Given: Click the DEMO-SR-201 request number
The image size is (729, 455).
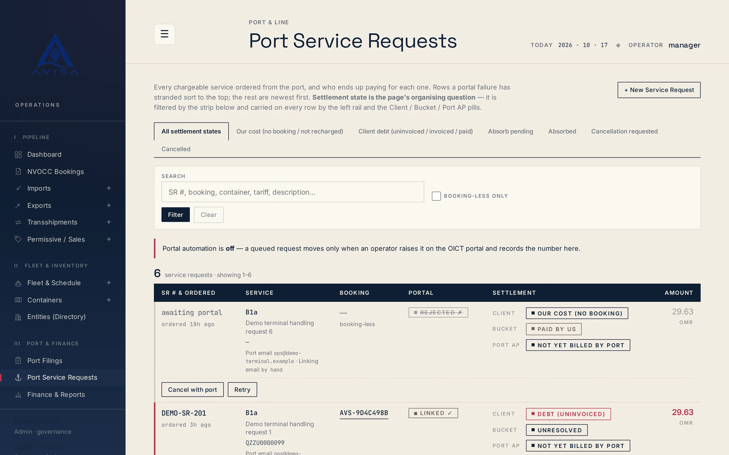Looking at the screenshot, I should 184,413.
